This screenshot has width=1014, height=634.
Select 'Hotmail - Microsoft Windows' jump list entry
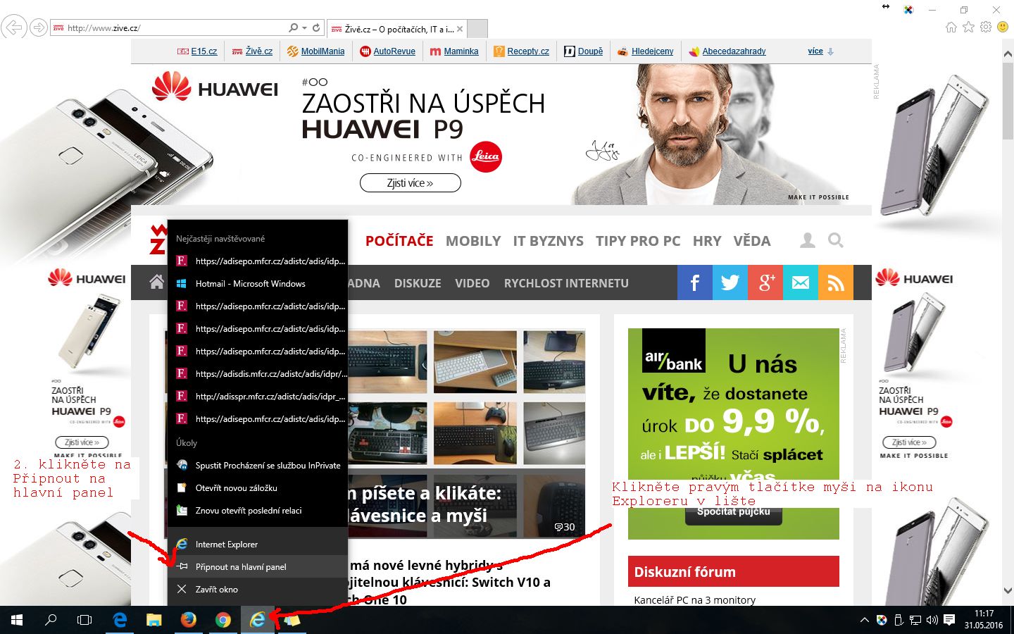[258, 284]
